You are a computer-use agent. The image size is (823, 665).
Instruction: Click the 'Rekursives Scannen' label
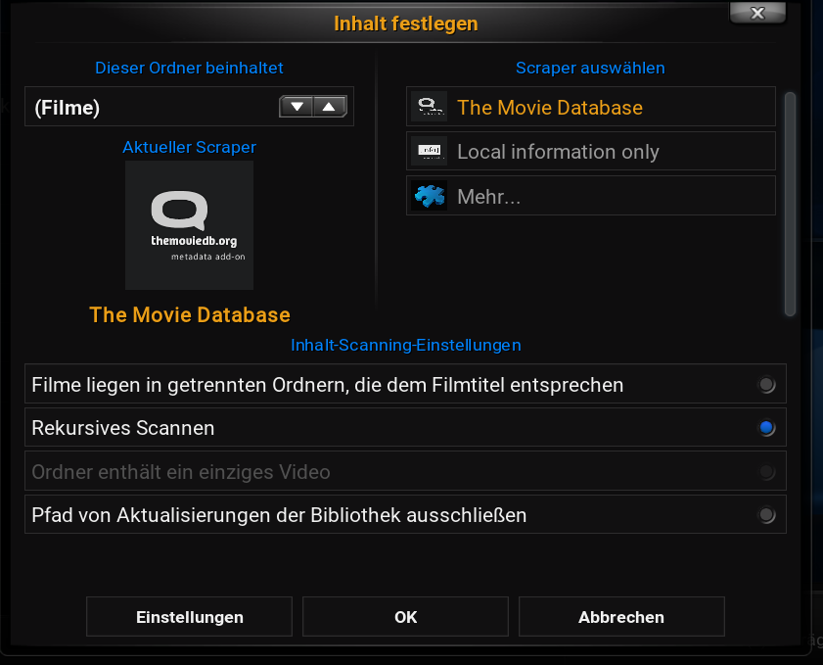click(123, 428)
